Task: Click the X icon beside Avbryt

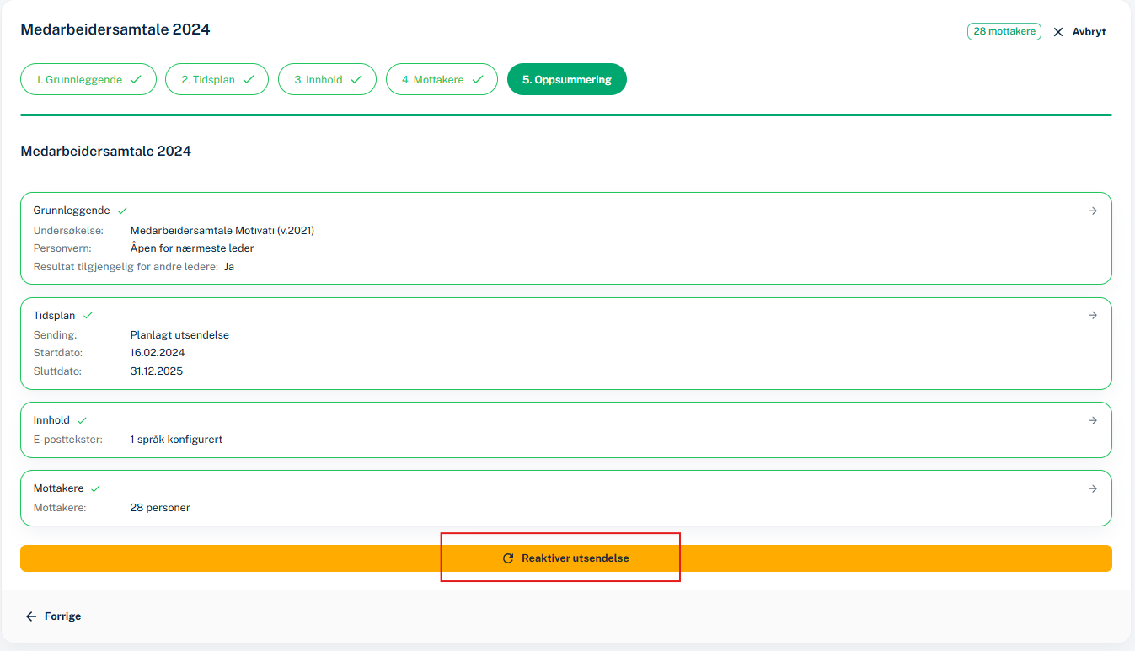Action: tap(1058, 32)
